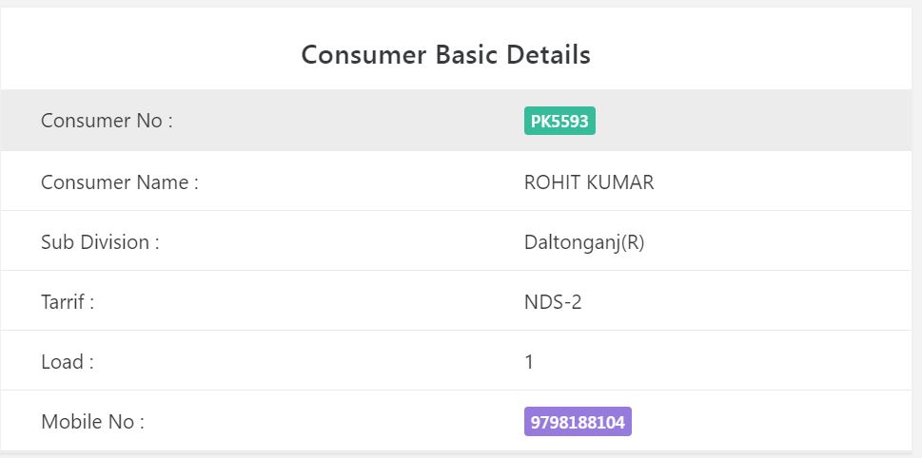
Task: Click the Load label
Action: (68, 362)
